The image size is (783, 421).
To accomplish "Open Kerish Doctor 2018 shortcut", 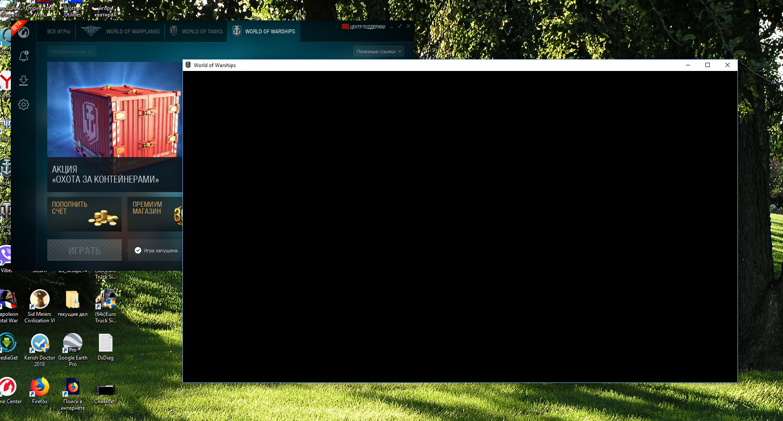I will [39, 350].
